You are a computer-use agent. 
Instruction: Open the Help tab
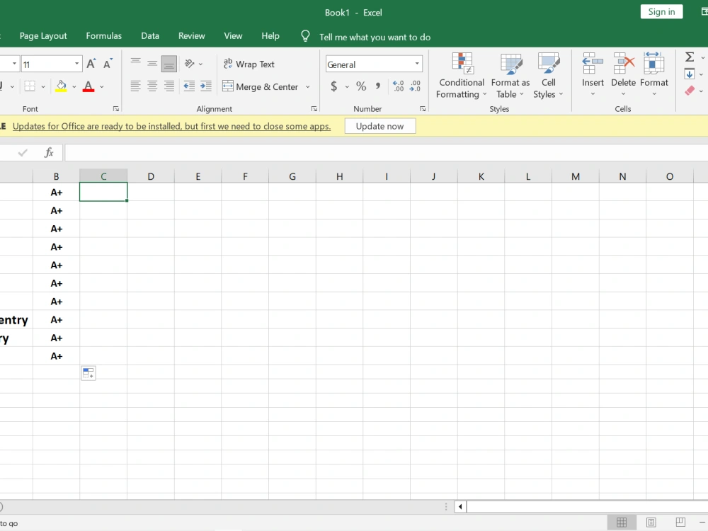click(x=270, y=36)
